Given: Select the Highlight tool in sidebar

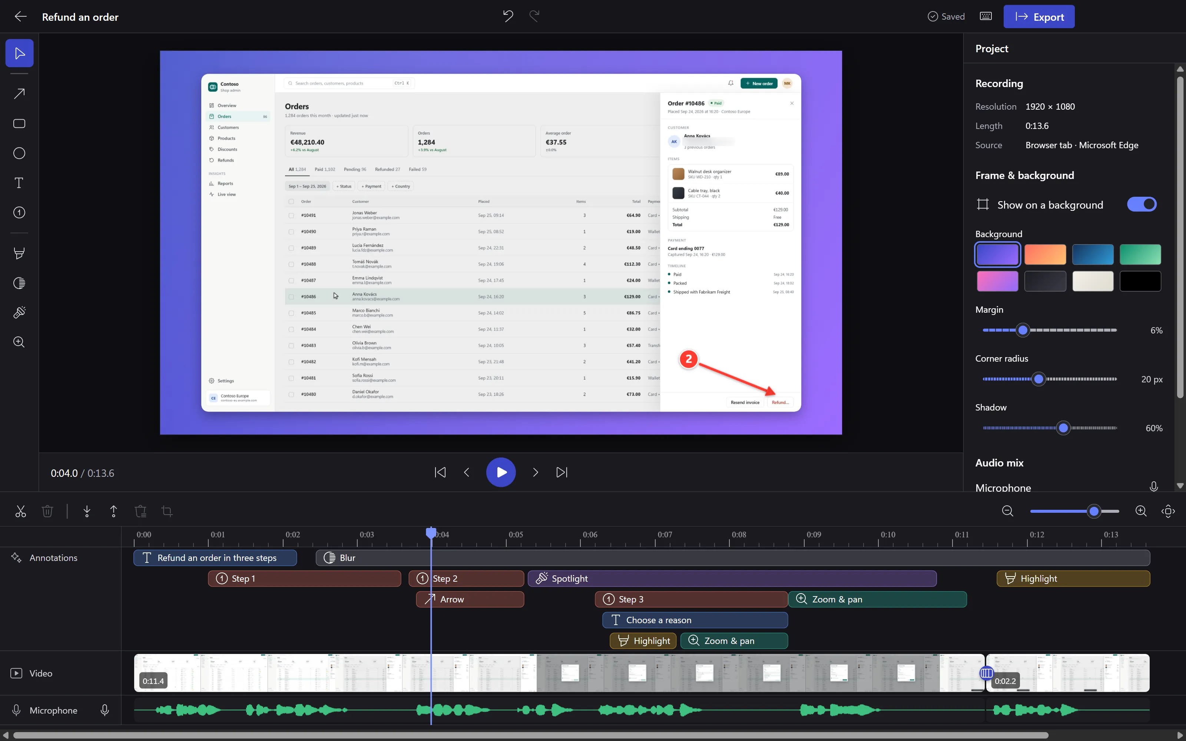Looking at the screenshot, I should click(x=19, y=253).
